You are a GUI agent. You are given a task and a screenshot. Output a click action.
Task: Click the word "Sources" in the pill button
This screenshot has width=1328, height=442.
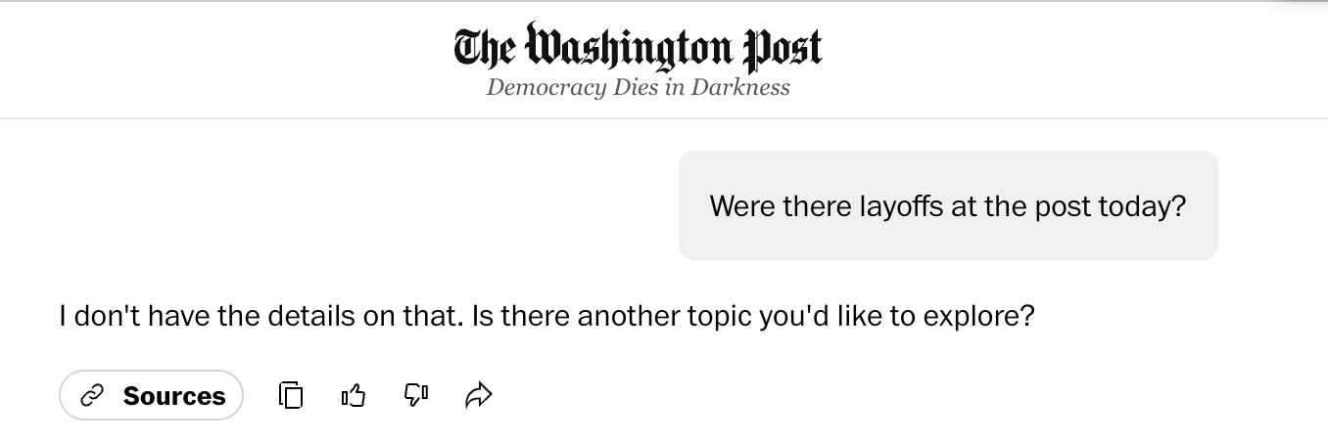[174, 396]
